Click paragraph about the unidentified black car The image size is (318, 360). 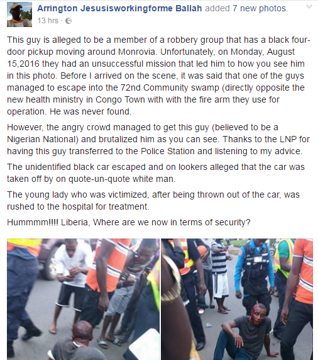[156, 172]
